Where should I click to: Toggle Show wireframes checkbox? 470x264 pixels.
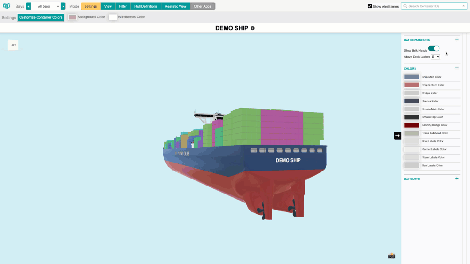tap(369, 6)
